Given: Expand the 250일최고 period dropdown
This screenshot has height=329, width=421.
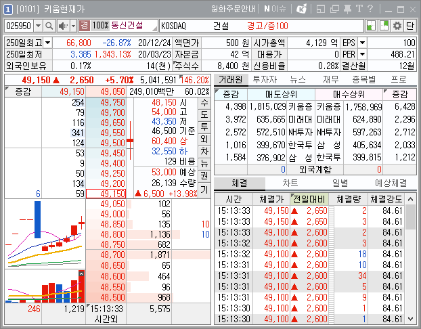Looking at the screenshot, I should click(48, 43).
